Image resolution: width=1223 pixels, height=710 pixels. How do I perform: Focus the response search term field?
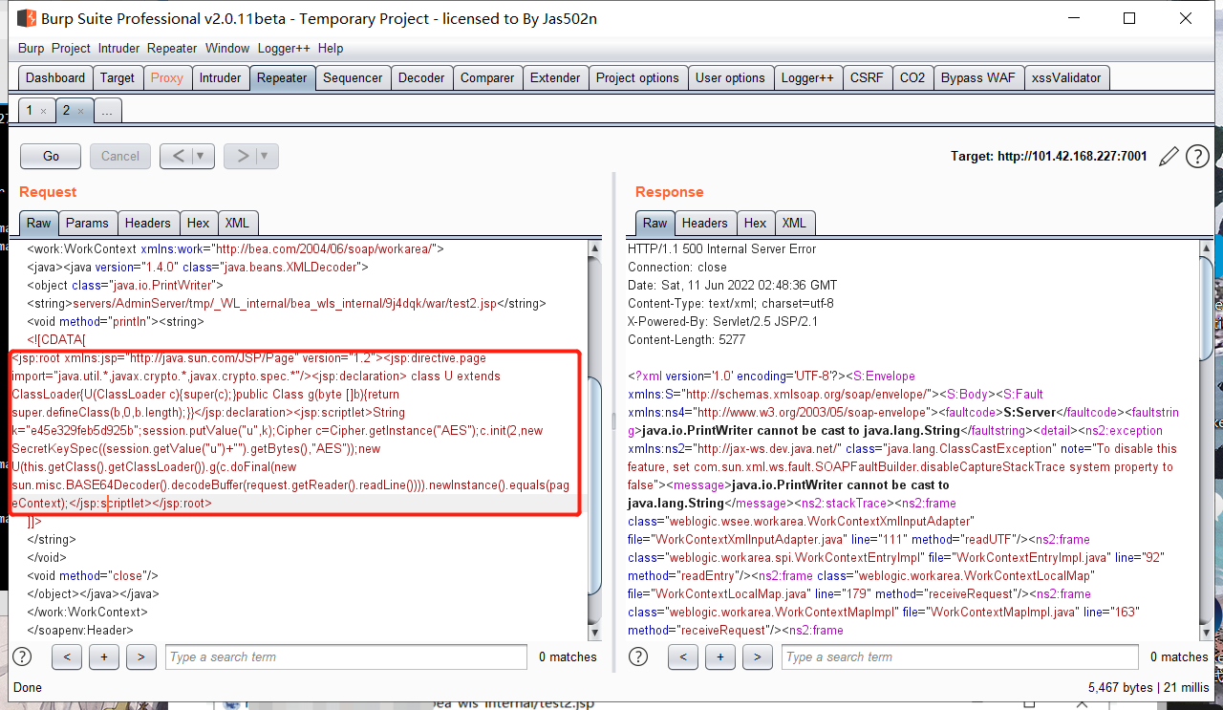960,656
